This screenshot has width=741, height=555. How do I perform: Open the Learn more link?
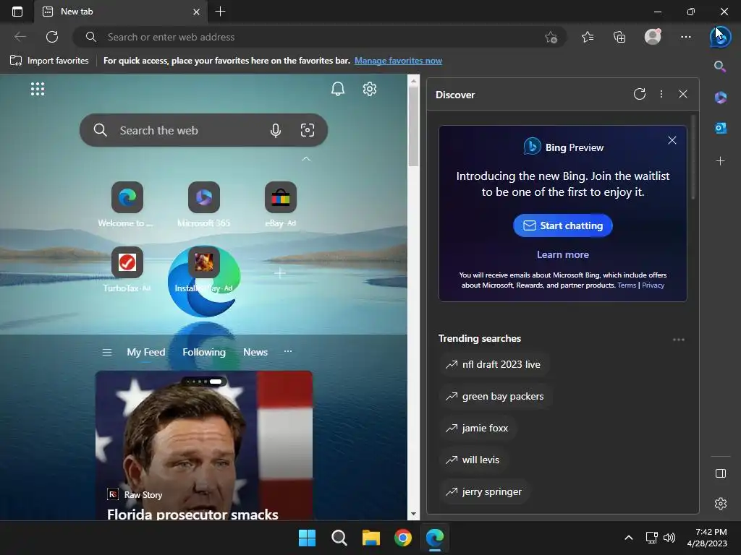tap(563, 255)
